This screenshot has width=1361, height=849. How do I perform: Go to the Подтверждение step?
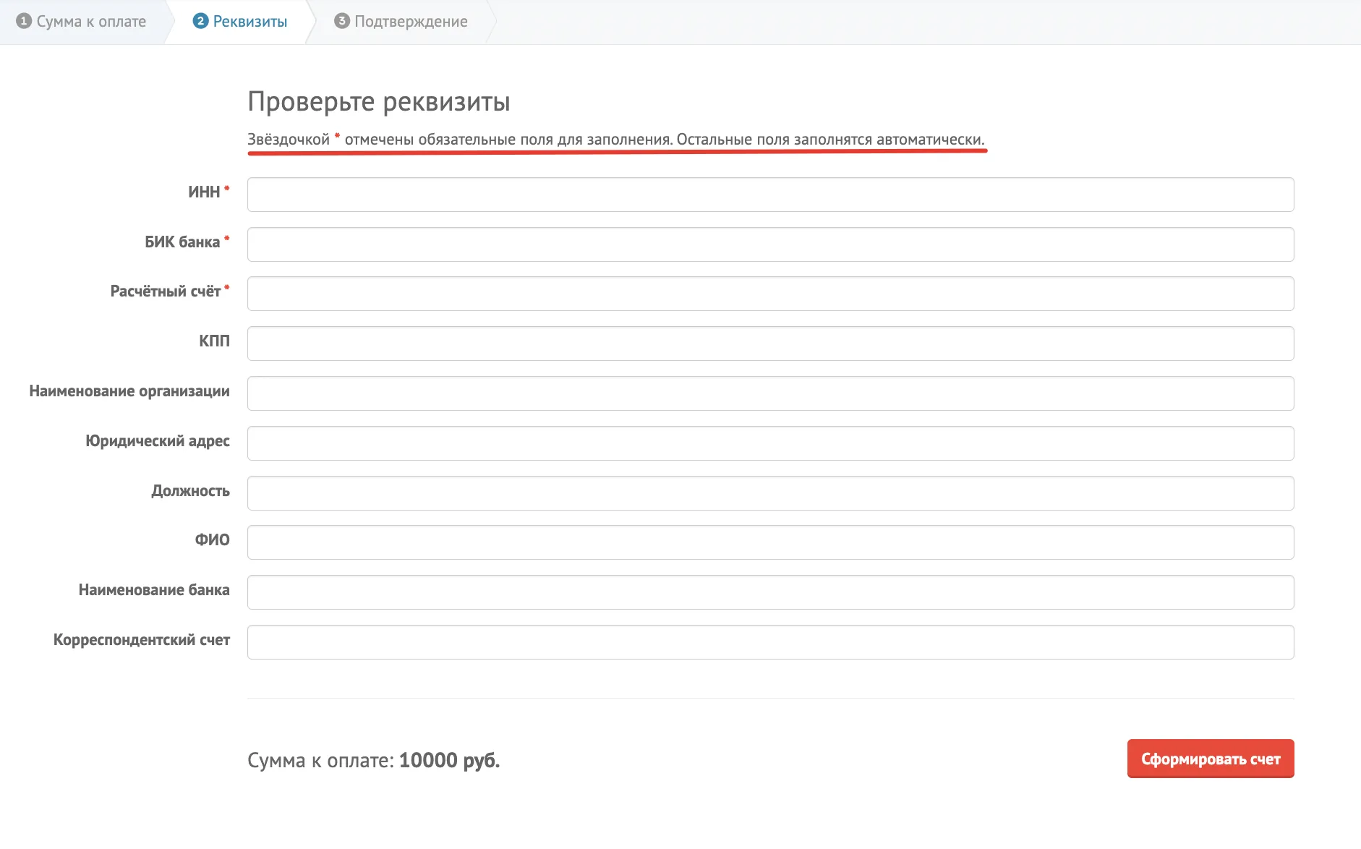click(401, 22)
